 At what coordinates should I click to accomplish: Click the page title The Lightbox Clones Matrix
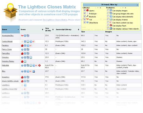point(47,7)
